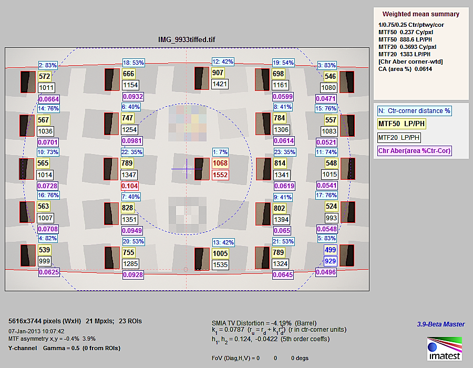Select the red chromatic aberration value 0.104
The height and width of the screenshot is (368, 473).
click(x=130, y=187)
